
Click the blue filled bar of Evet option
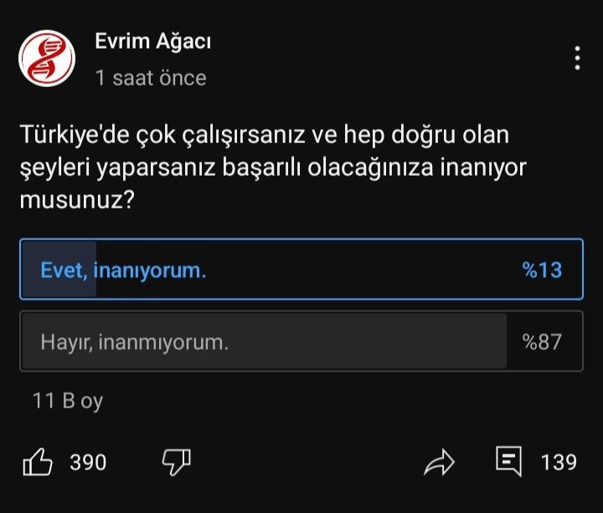pos(59,269)
